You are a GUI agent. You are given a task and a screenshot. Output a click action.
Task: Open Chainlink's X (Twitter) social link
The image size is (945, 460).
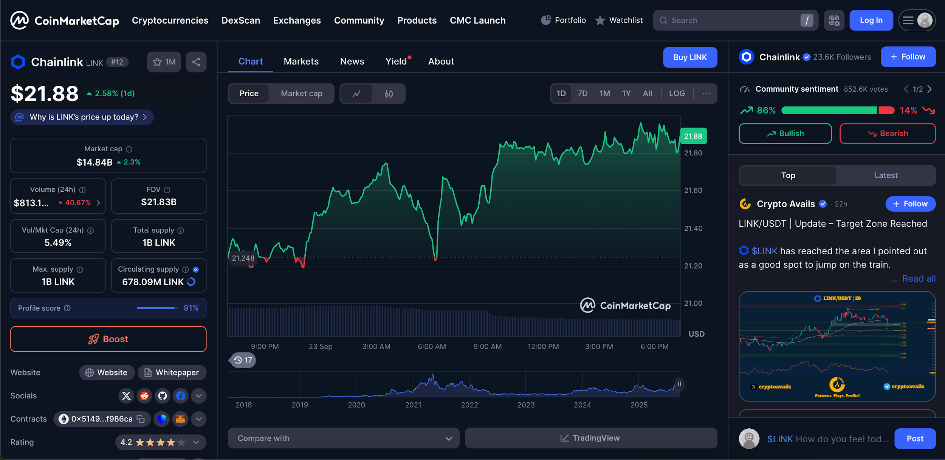pos(126,395)
